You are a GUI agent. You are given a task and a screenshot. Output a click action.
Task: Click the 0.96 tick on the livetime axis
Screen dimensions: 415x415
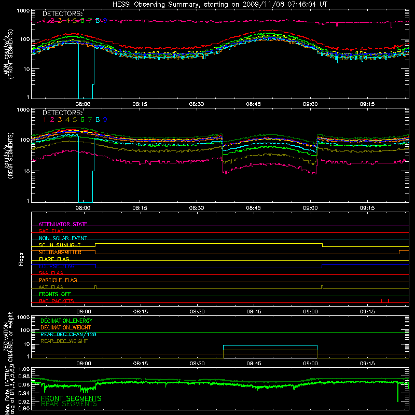pos(24,384)
